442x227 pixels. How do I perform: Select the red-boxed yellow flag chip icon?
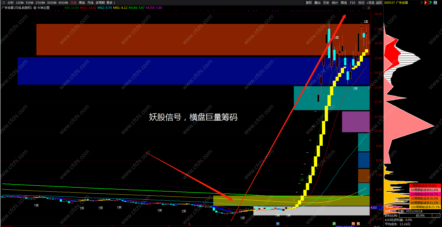coord(426,3)
